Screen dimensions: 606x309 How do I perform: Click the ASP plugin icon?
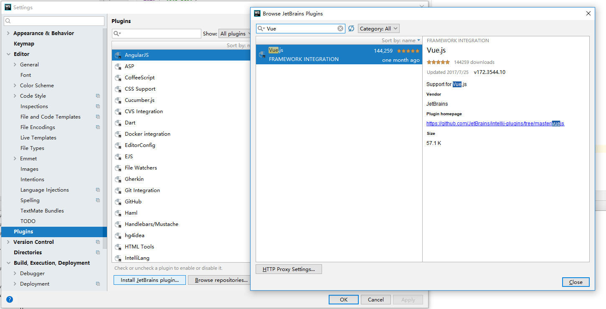118,66
